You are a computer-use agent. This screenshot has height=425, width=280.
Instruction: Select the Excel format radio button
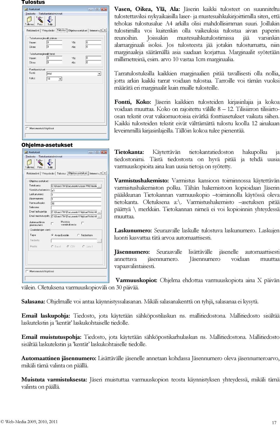[52, 247]
